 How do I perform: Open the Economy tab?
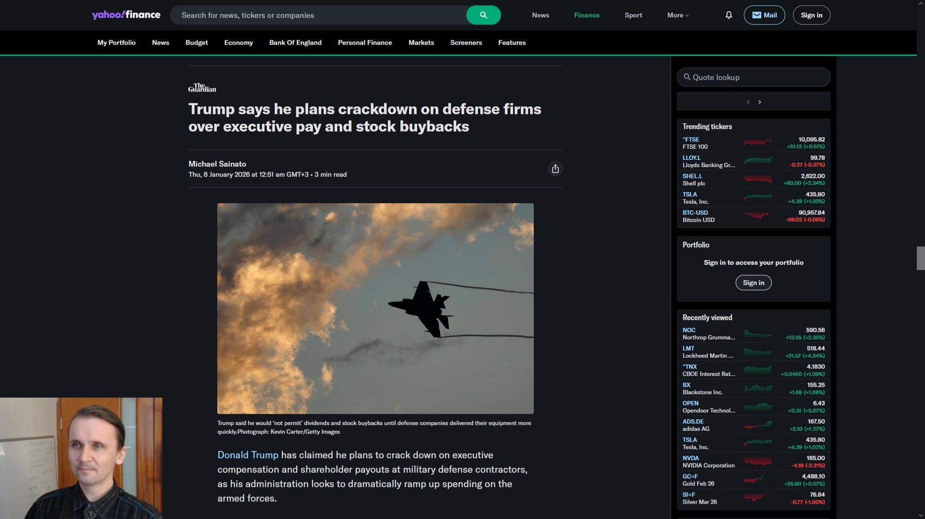pos(238,42)
